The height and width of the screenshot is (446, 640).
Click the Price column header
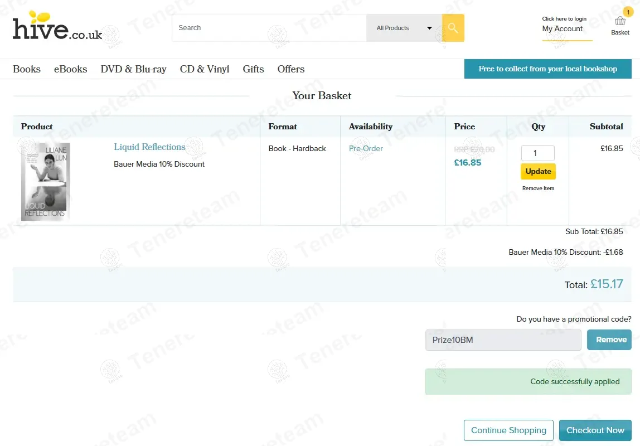coord(464,127)
